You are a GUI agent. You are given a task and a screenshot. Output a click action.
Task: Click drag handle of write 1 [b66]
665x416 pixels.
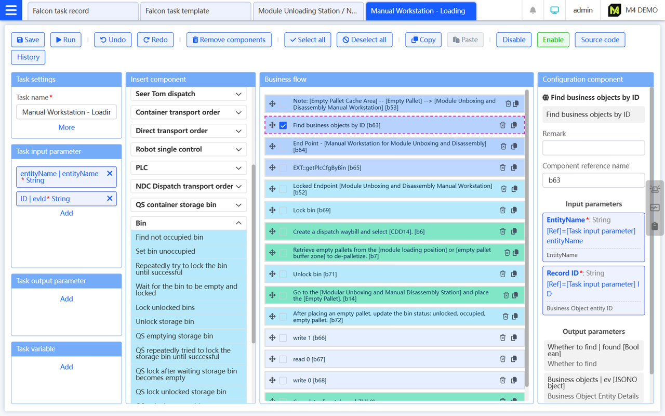pyautogui.click(x=272, y=337)
